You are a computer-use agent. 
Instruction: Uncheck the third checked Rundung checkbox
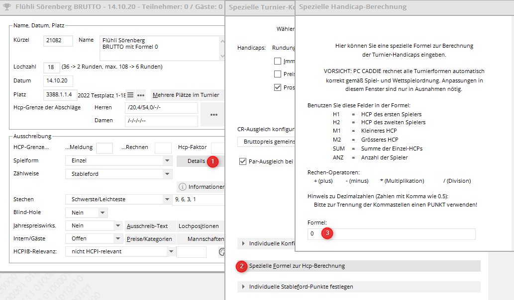(x=278, y=87)
